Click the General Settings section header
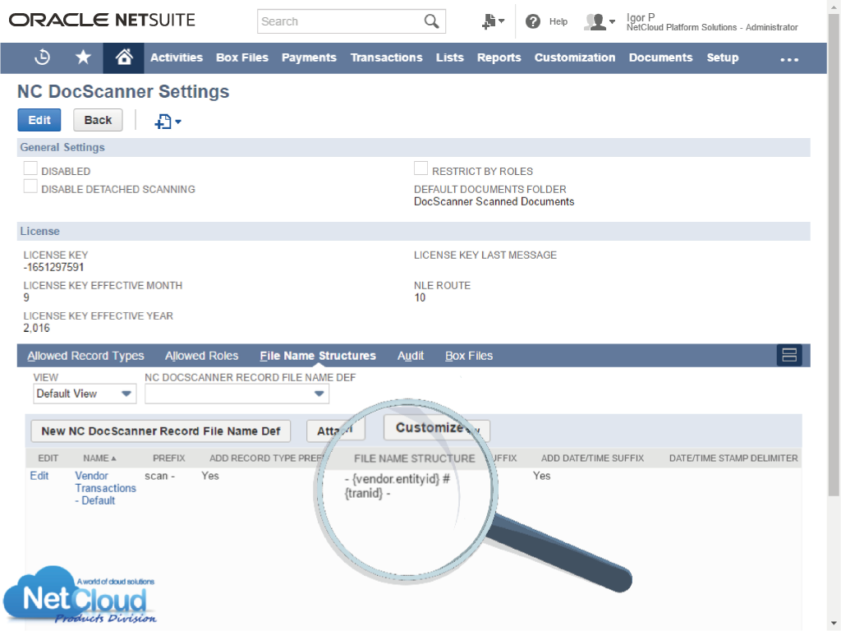This screenshot has width=841, height=631. 414,148
